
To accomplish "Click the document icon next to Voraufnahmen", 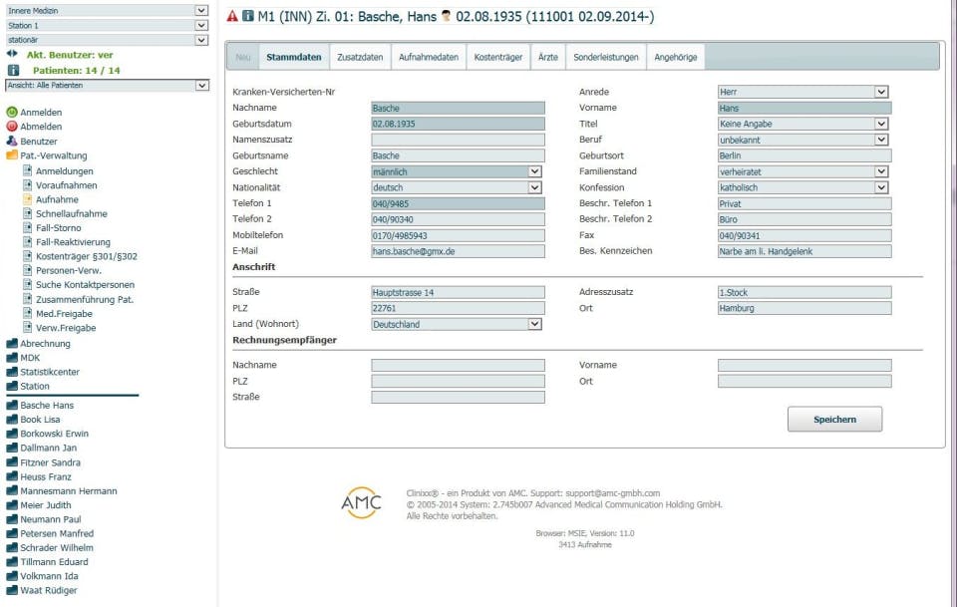I will [28, 184].
